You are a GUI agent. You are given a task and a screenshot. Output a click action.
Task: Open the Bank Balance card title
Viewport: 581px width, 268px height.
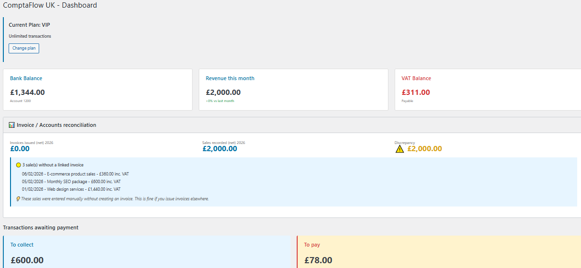pos(26,78)
